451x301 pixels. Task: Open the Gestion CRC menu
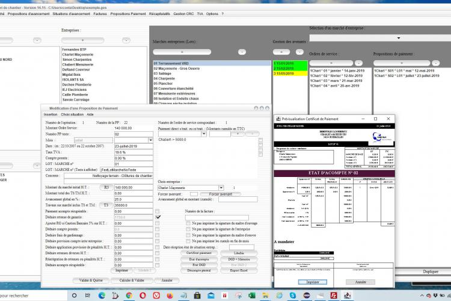(x=183, y=14)
